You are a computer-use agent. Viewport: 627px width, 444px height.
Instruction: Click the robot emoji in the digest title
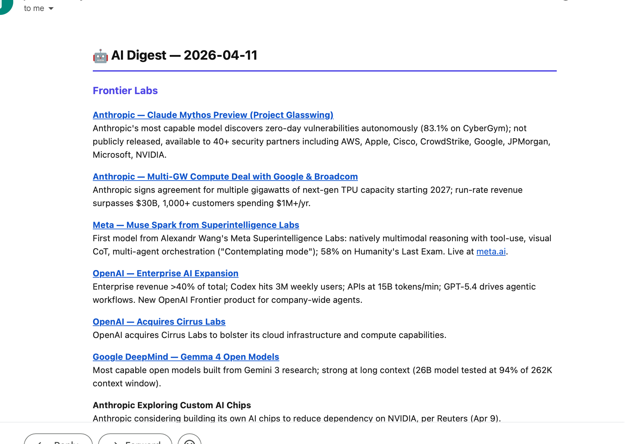(x=100, y=56)
